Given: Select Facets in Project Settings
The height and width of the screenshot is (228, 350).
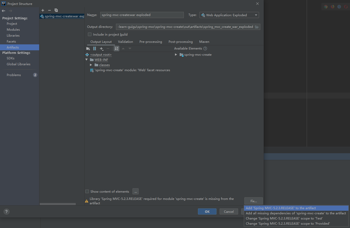Looking at the screenshot, I should pyautogui.click(x=11, y=42).
